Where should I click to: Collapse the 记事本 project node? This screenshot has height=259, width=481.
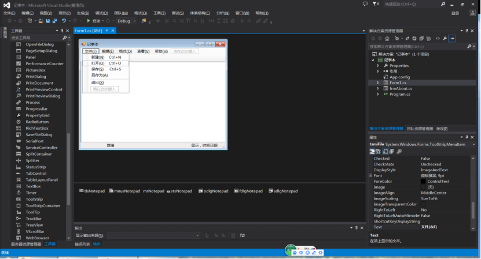click(x=373, y=60)
